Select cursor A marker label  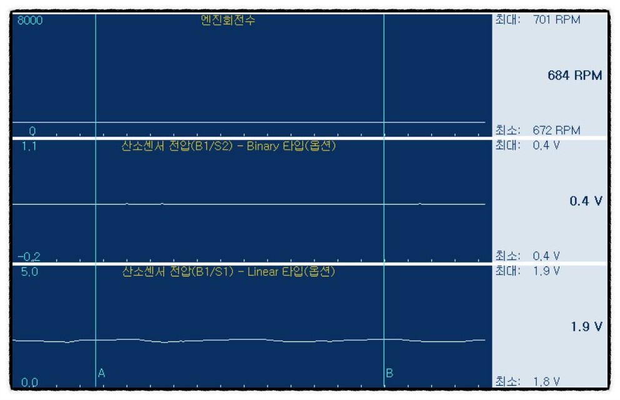[x=101, y=373]
